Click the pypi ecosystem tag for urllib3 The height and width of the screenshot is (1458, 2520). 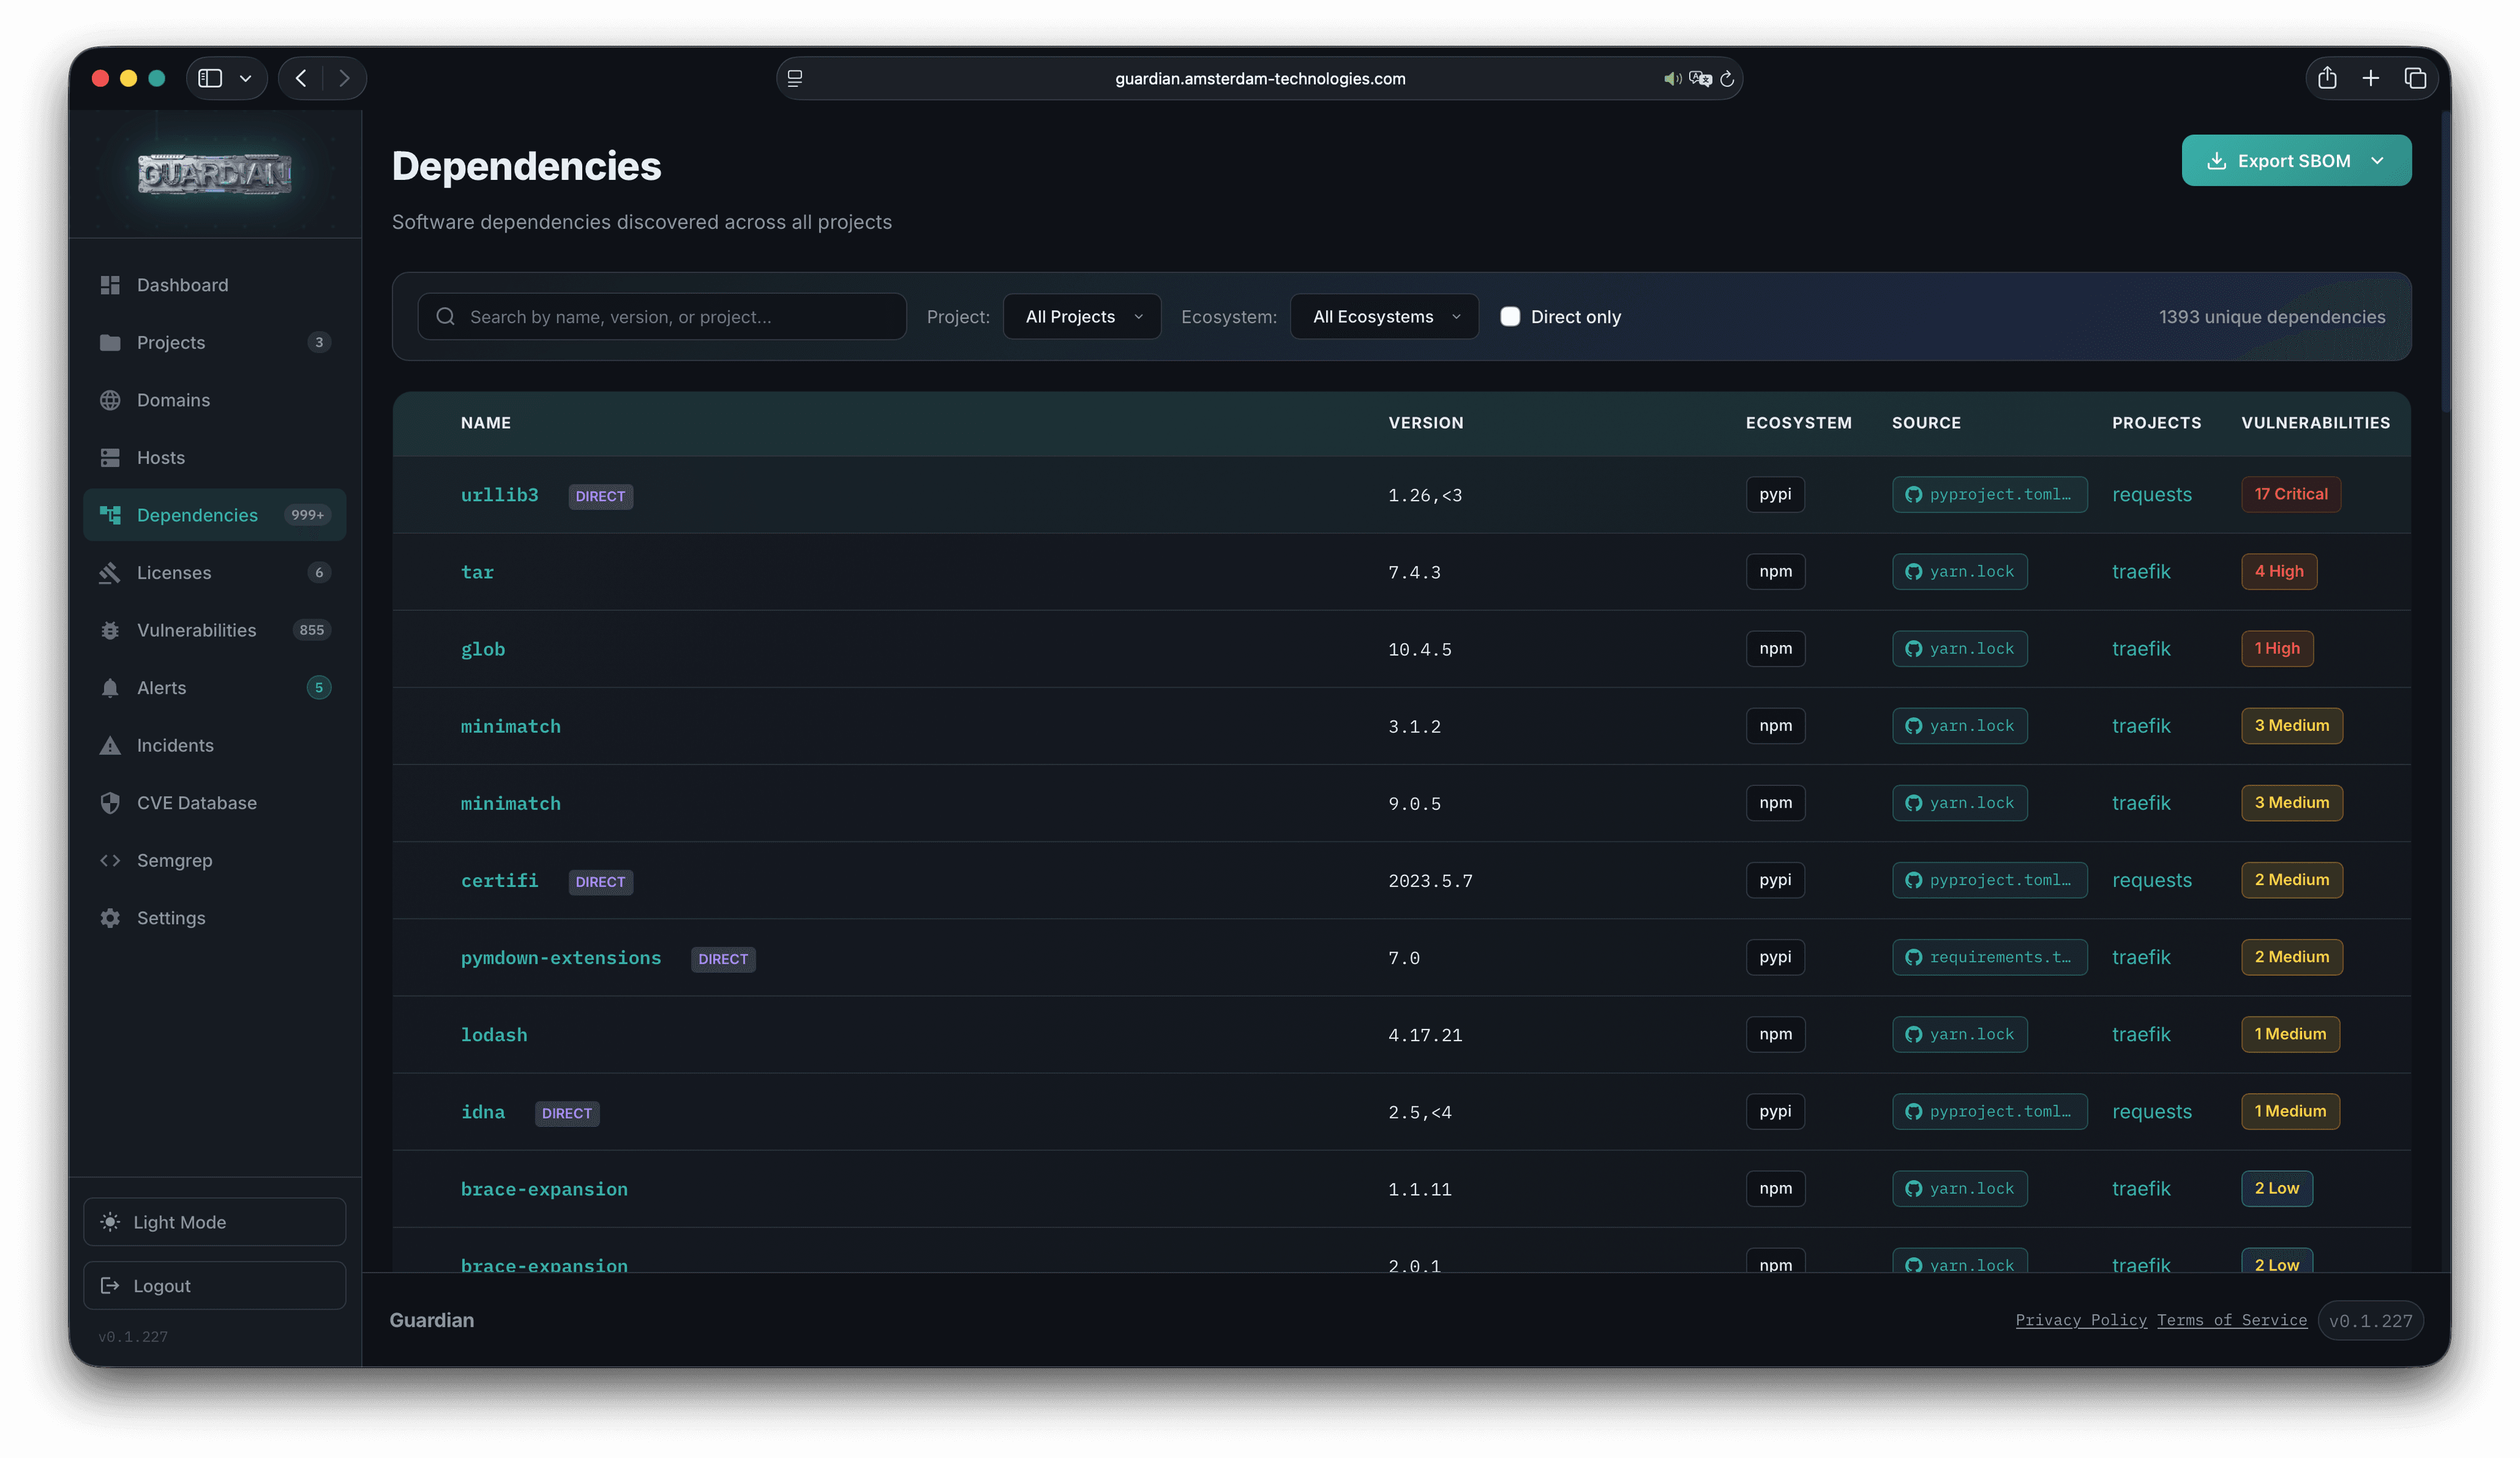click(1775, 494)
